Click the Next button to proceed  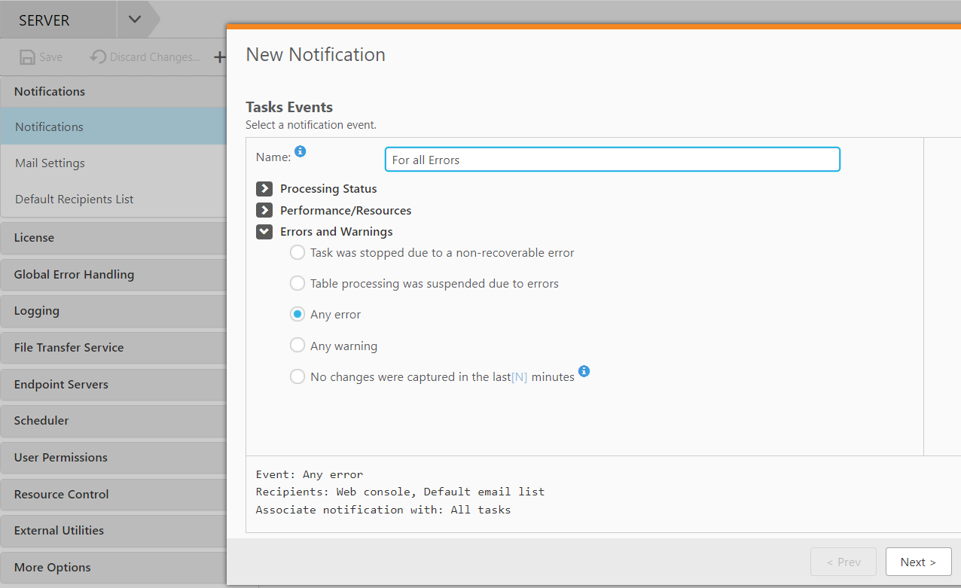[x=918, y=562]
